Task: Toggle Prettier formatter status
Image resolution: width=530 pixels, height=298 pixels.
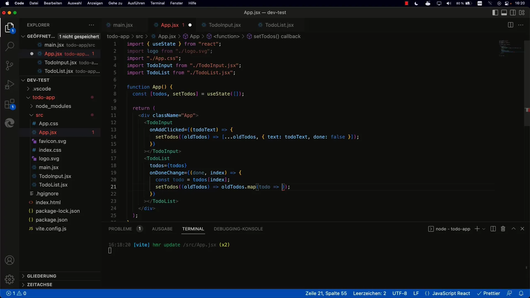Action: click(x=489, y=293)
